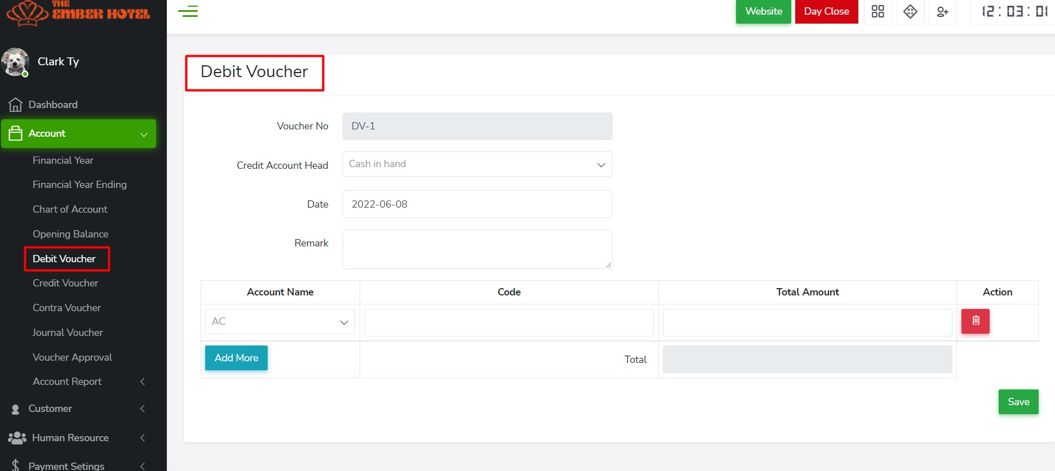Viewport: 1055px width, 471px height.
Task: Open the Account Name AC dropdown
Action: tap(280, 322)
